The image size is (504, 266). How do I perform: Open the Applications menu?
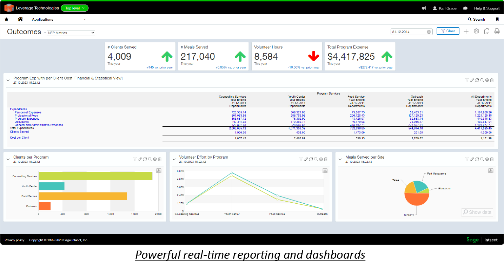[x=59, y=20]
